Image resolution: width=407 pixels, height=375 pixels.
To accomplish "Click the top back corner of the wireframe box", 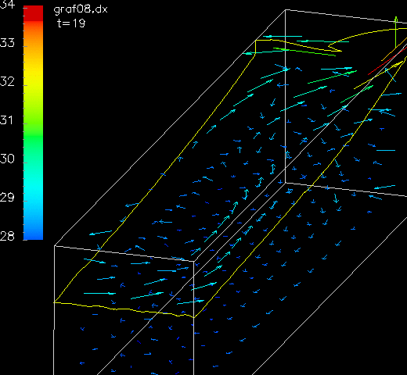I will 286,10.
